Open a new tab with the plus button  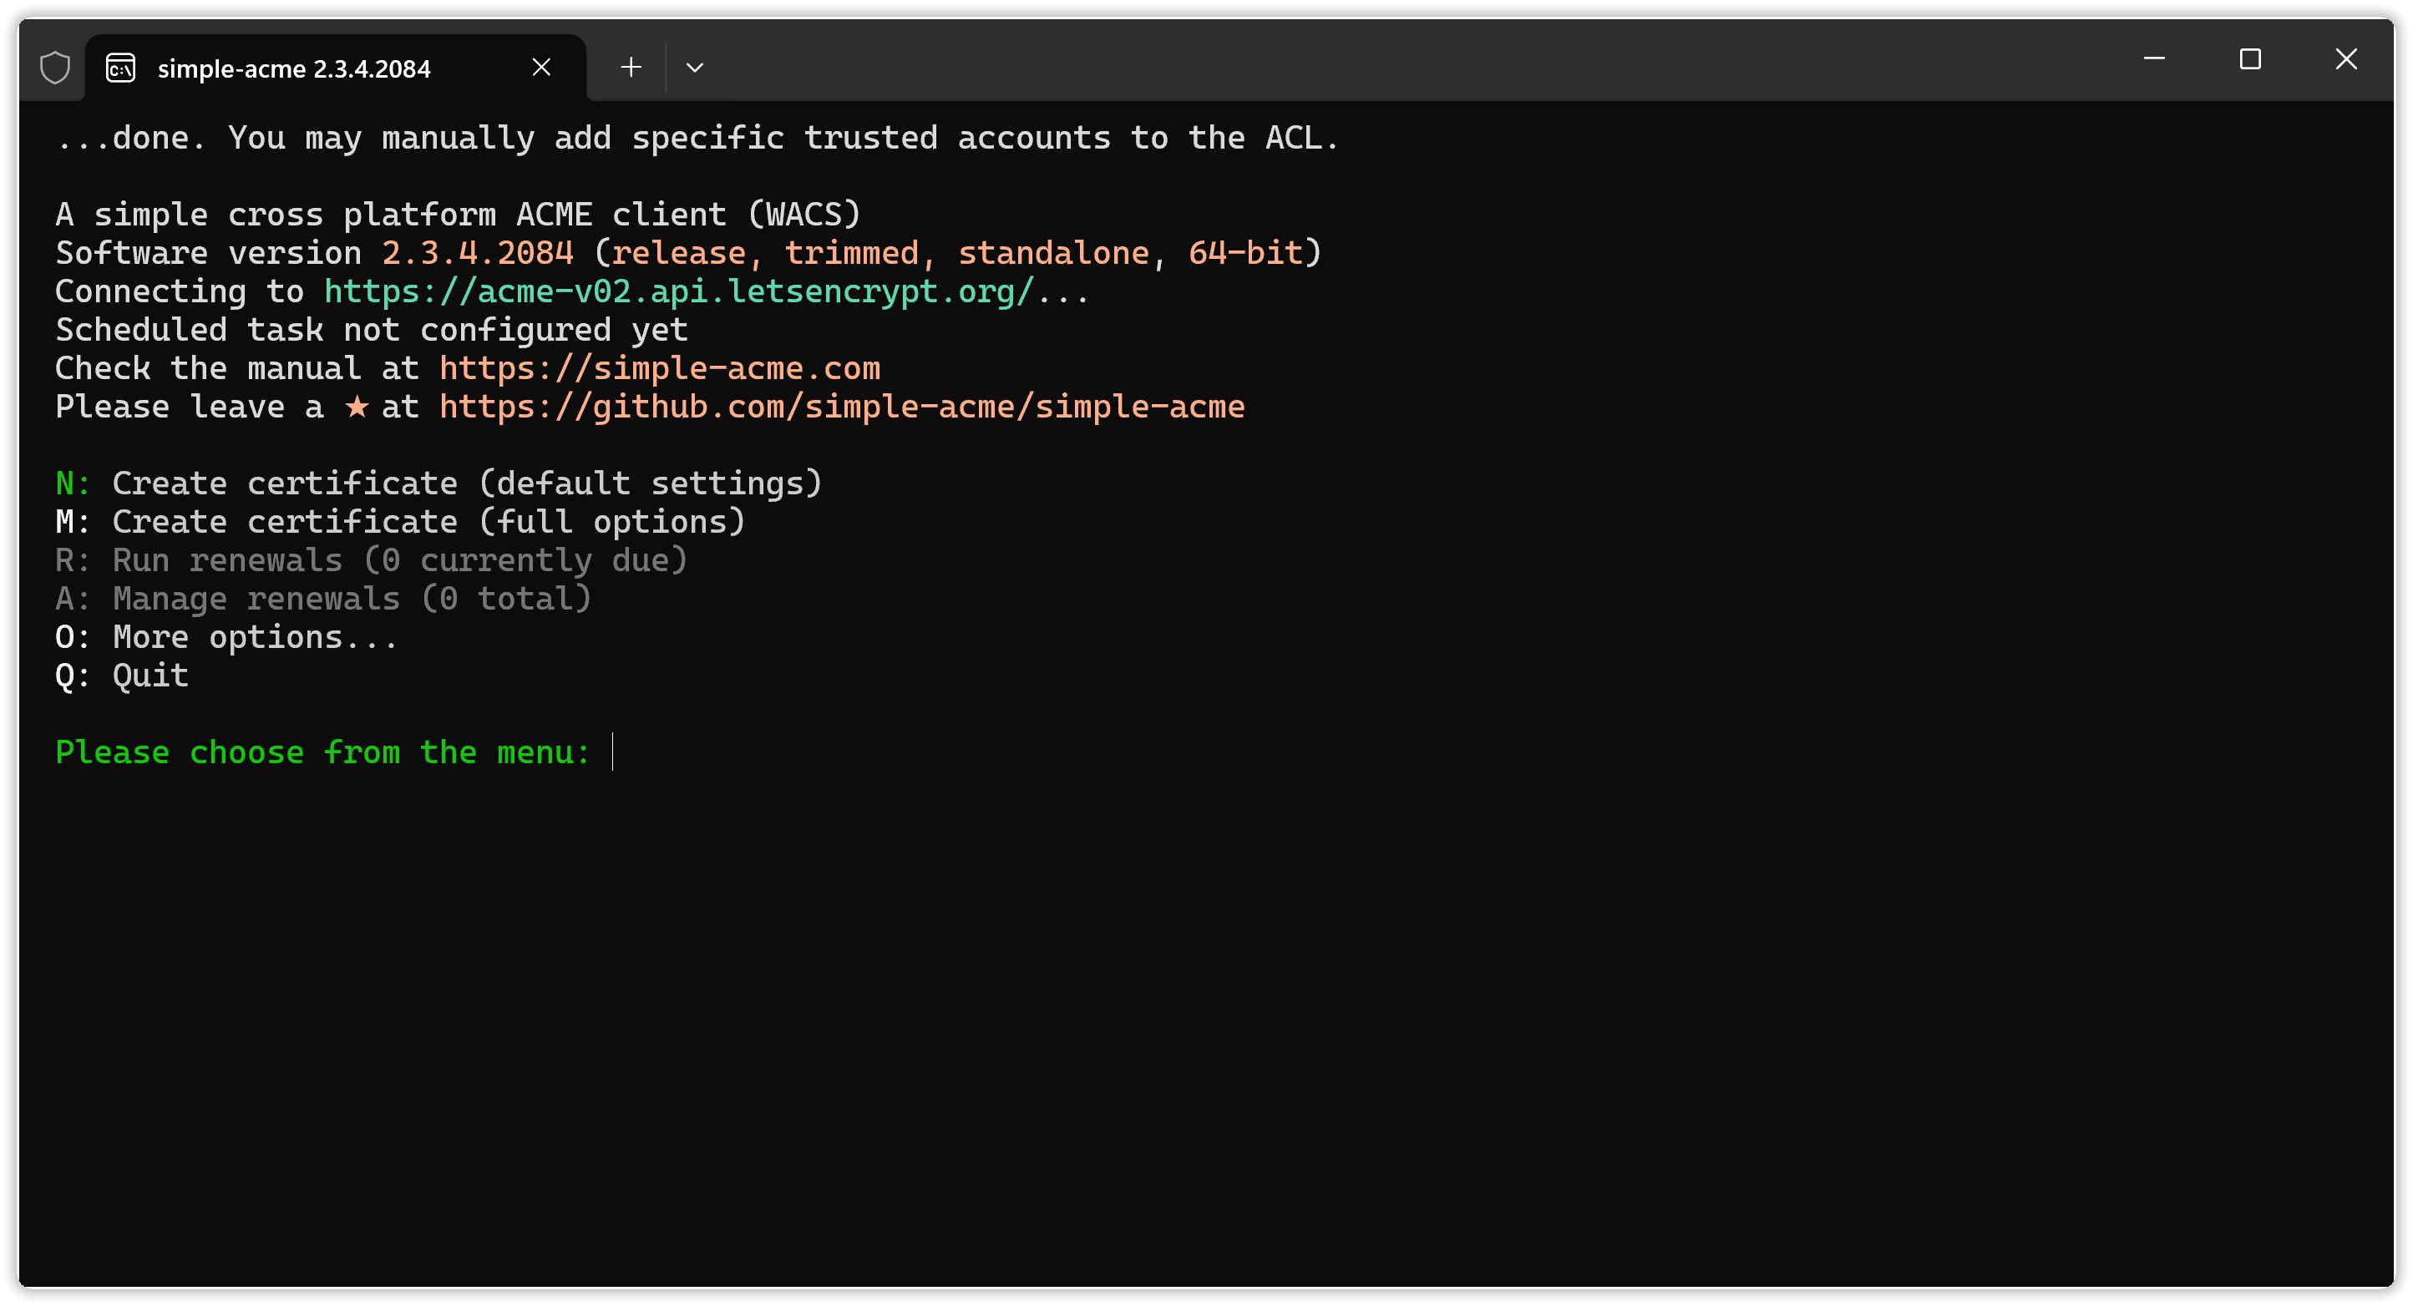(x=631, y=68)
